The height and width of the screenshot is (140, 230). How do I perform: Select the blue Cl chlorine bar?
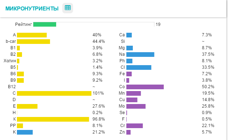[139, 67]
